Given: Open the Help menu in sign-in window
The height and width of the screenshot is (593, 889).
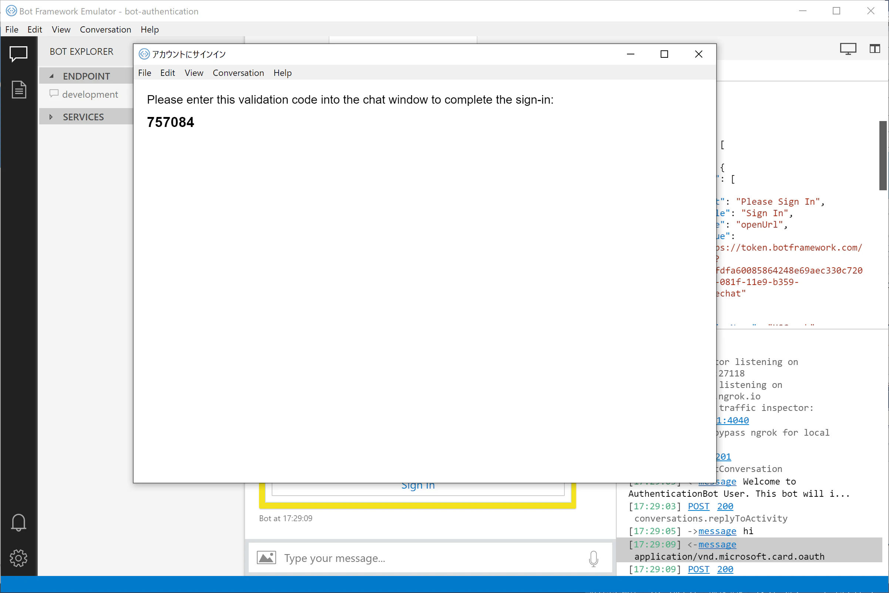Looking at the screenshot, I should point(282,73).
